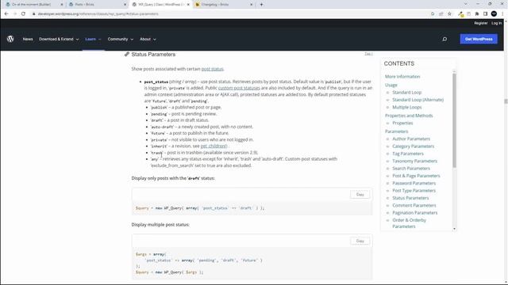
Task: Jump to Properties and Methods in Contents
Action: [x=409, y=116]
